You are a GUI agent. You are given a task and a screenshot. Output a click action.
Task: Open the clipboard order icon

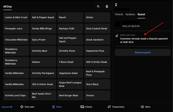tap(107, 7)
